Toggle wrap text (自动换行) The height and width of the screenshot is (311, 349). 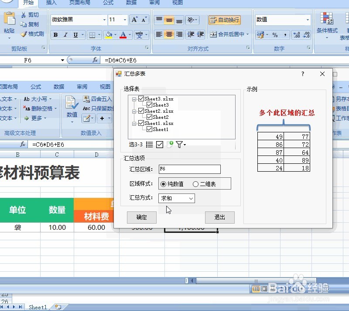click(225, 20)
